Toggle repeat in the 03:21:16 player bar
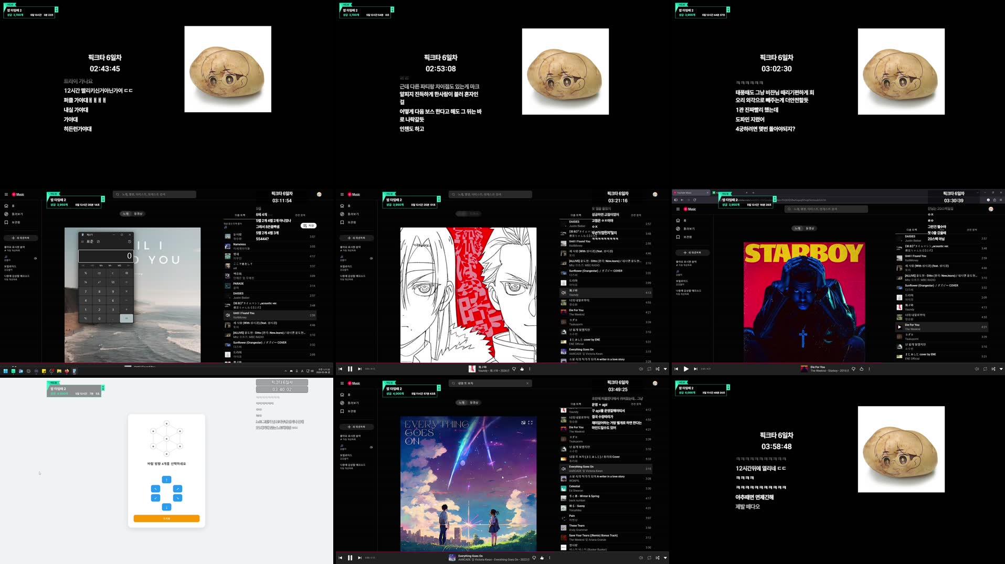The width and height of the screenshot is (1005, 564). (x=649, y=369)
